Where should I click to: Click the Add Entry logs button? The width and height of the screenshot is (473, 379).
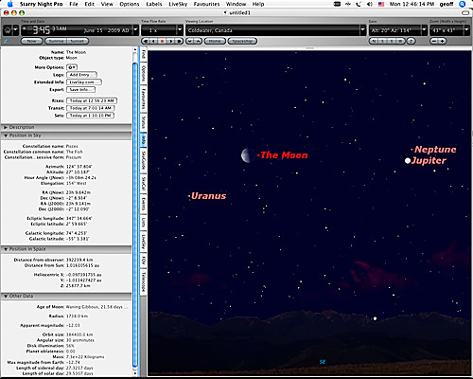[81, 75]
